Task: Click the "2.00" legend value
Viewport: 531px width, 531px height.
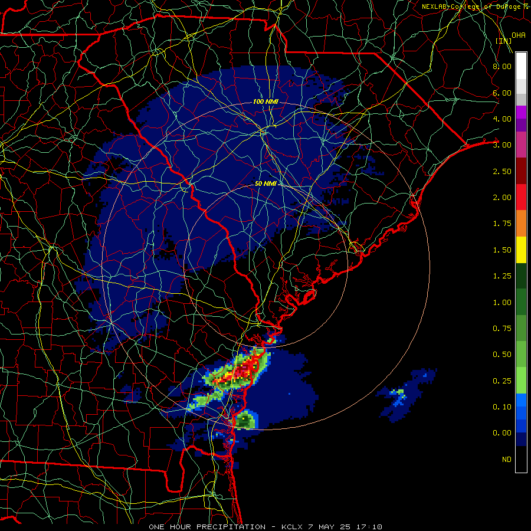Action: coord(502,198)
